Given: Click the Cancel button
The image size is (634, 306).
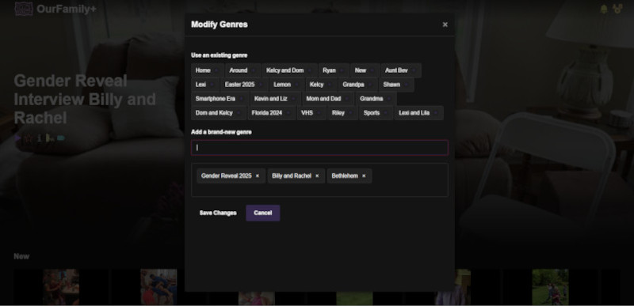Looking at the screenshot, I should [x=263, y=213].
